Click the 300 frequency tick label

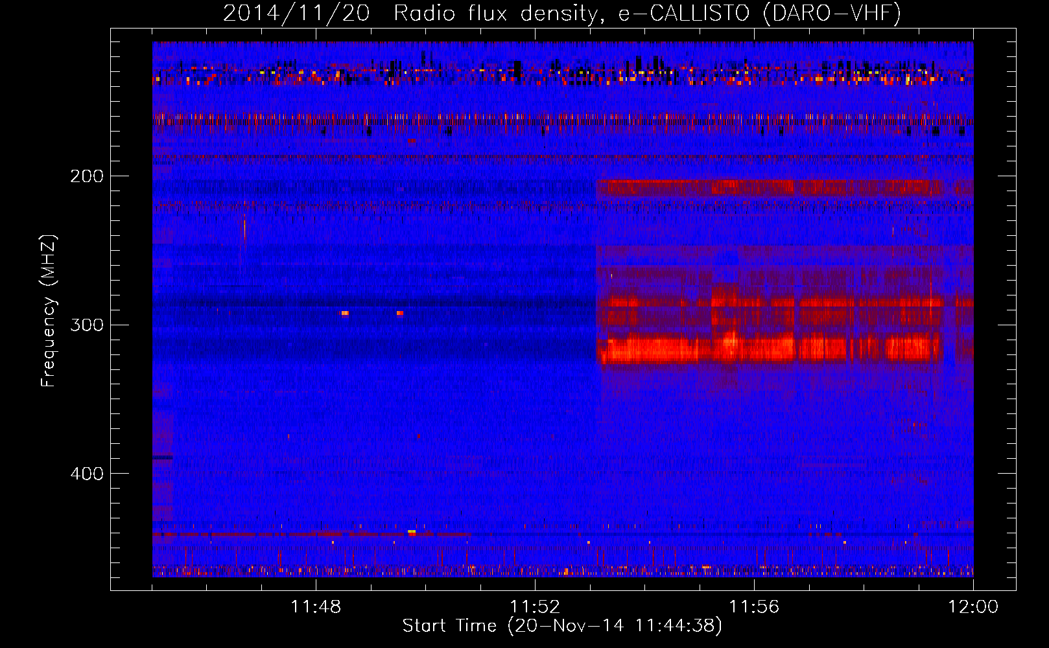[86, 325]
